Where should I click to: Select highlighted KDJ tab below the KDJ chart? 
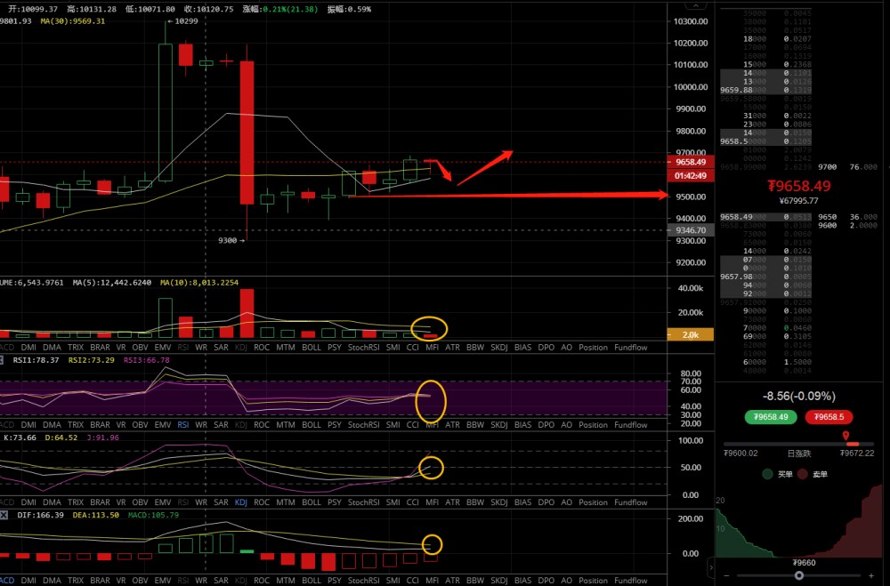coord(240,502)
